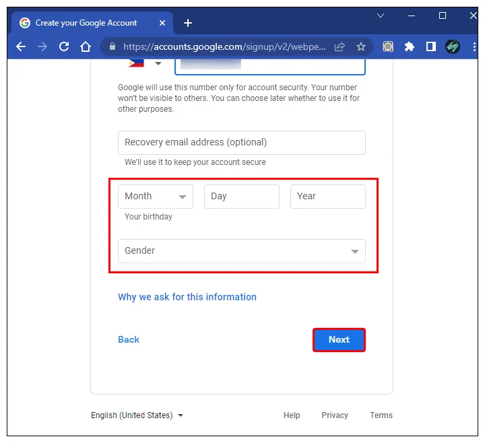Change language from English (United States)
Viewport: 485px width, 443px height.
pyautogui.click(x=137, y=415)
